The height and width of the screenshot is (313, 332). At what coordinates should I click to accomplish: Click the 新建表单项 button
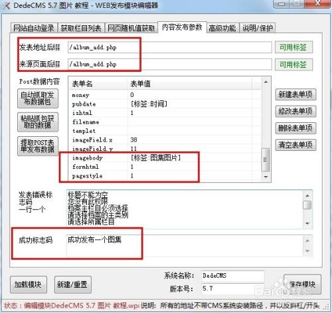[295, 94]
